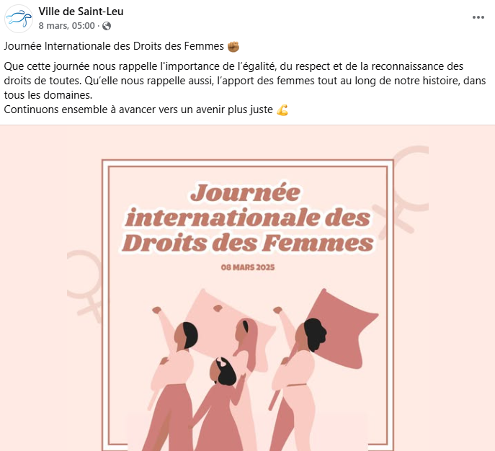Click the female symbol at left of poster
Image resolution: width=495 pixels, height=451 pixels.
pyautogui.click(x=84, y=285)
